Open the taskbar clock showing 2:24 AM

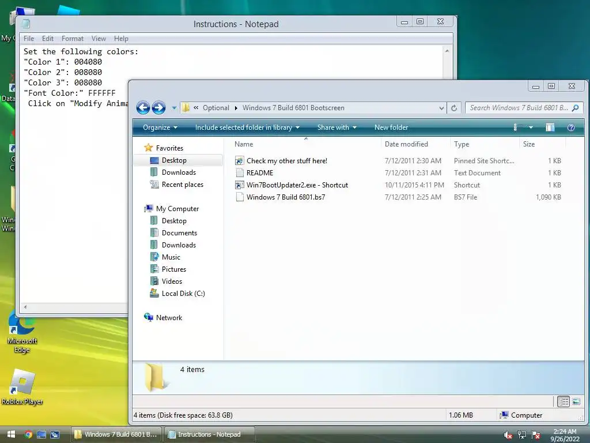click(x=565, y=435)
